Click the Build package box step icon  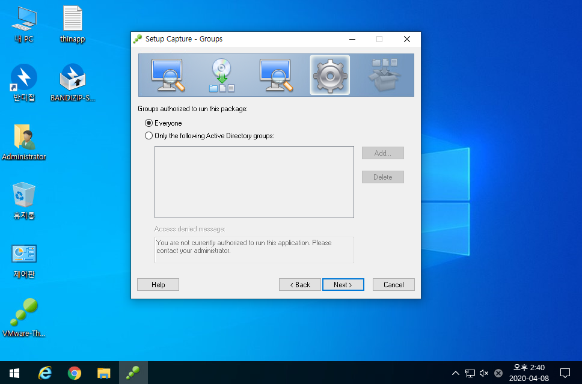pos(384,75)
